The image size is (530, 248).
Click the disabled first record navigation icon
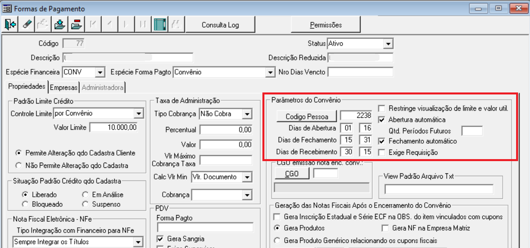coord(93,25)
